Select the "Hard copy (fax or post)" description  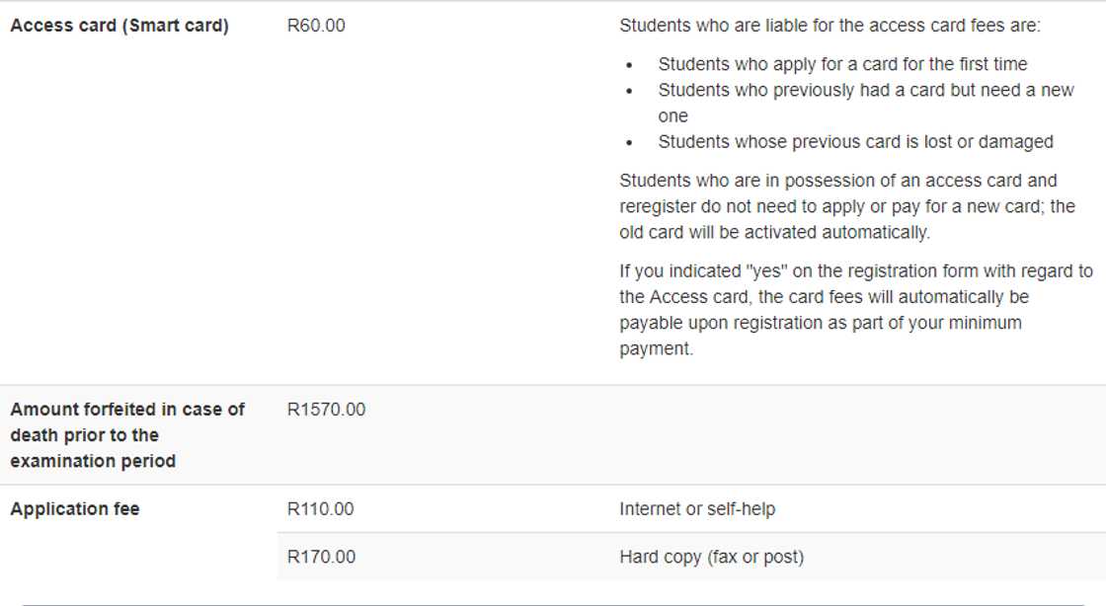(711, 557)
